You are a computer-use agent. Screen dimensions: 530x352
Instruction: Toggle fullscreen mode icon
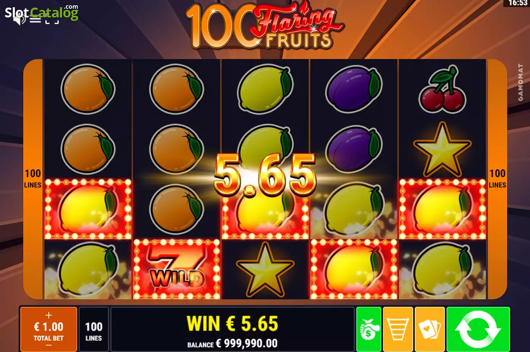pyautogui.click(x=52, y=20)
